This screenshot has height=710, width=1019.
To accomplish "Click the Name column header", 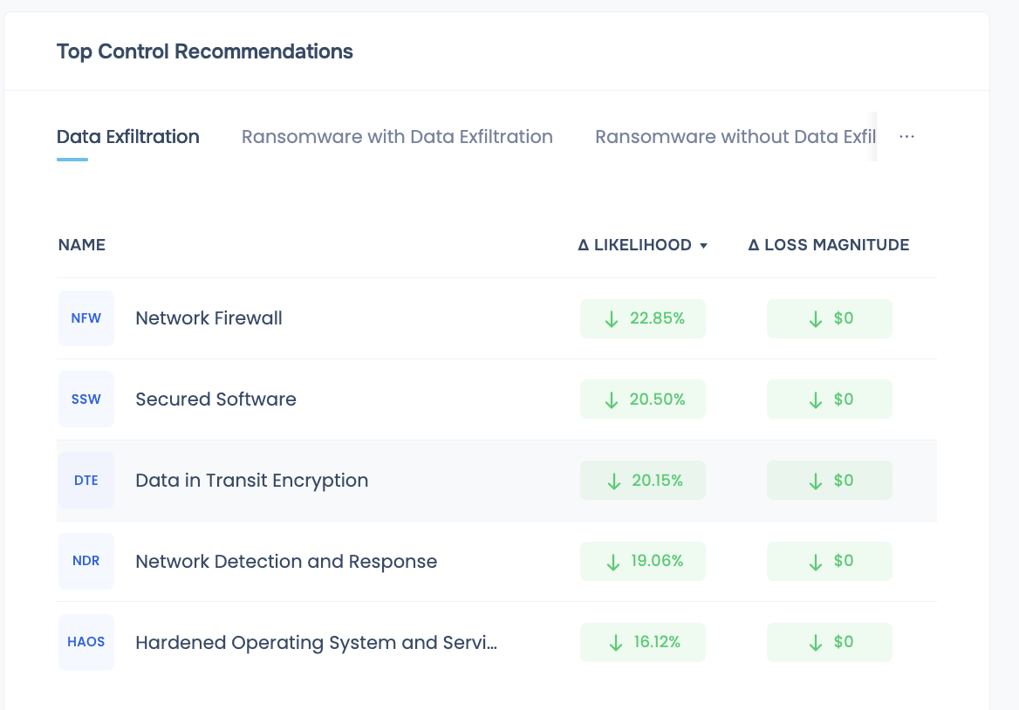I will [82, 245].
